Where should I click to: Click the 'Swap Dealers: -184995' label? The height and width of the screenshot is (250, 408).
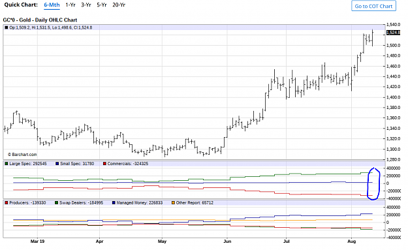pos(81,202)
